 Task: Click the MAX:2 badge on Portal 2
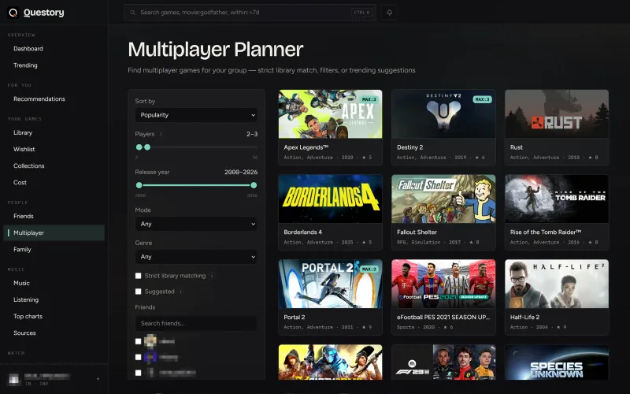point(369,269)
